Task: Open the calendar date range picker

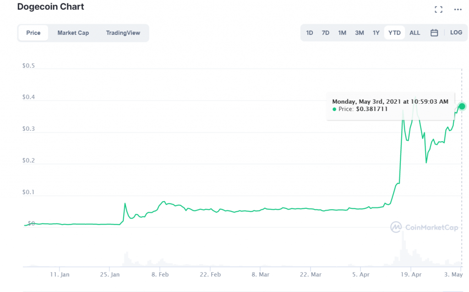Action: point(434,33)
